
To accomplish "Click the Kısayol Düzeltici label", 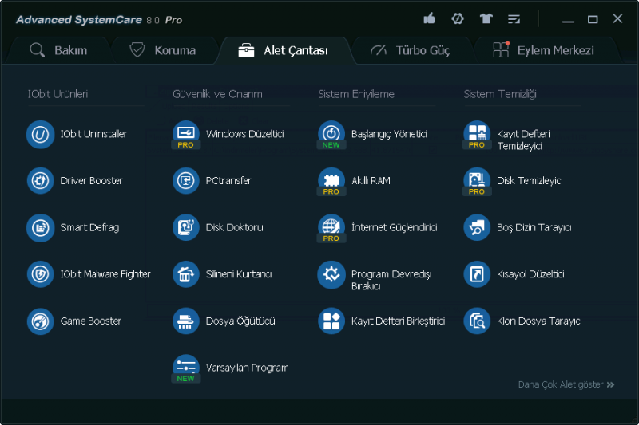I will (530, 274).
